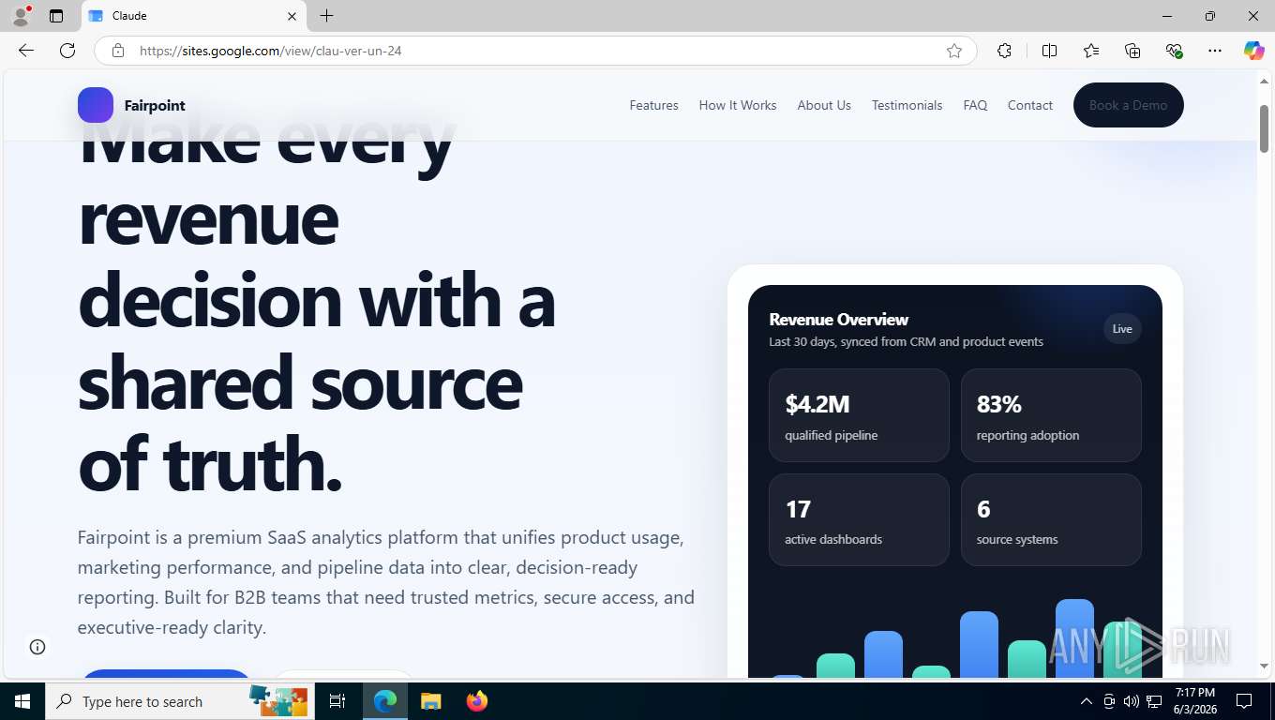Select Microsoft Edge on the taskbar
The image size is (1275, 720).
tap(385, 701)
